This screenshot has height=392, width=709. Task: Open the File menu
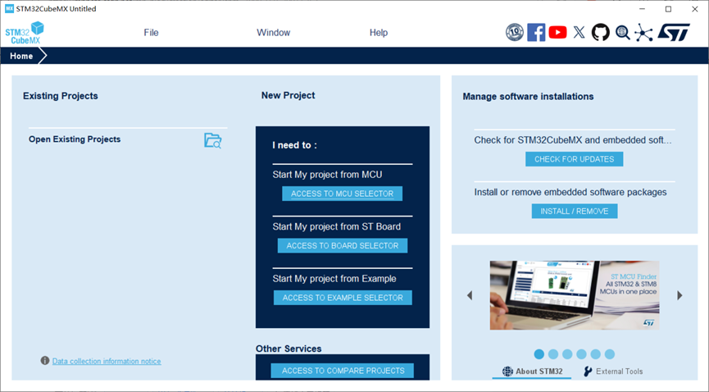pos(151,33)
